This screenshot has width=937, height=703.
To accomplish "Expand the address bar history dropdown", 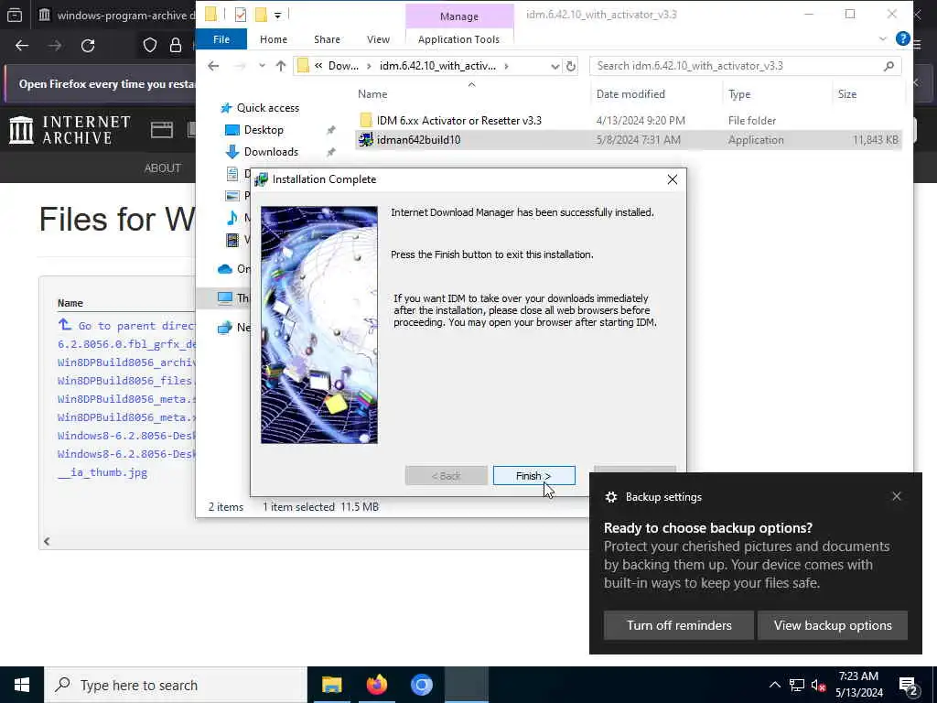I will tap(555, 66).
